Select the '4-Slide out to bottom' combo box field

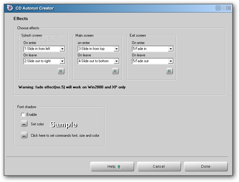point(99,61)
